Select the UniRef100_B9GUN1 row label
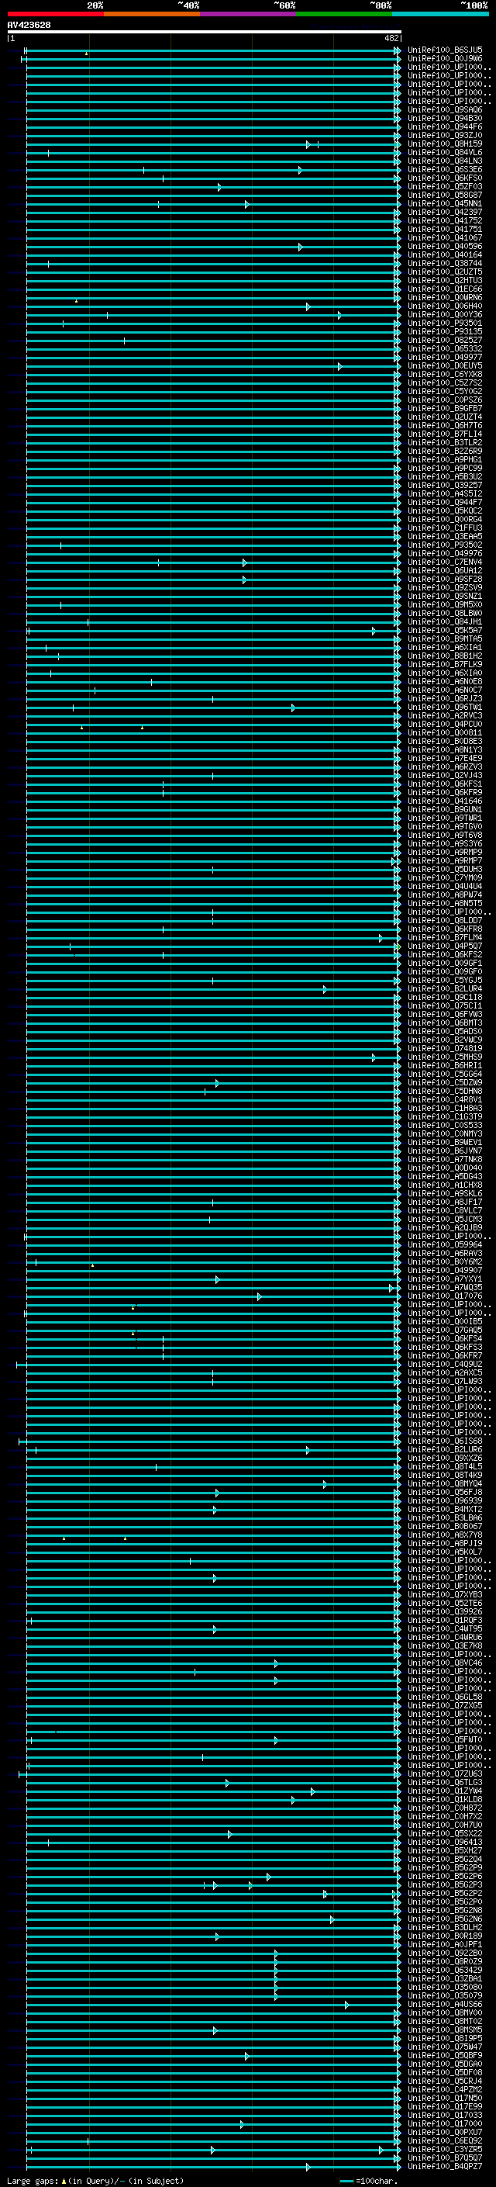Screen dimensions: 496x2187 click(x=445, y=809)
